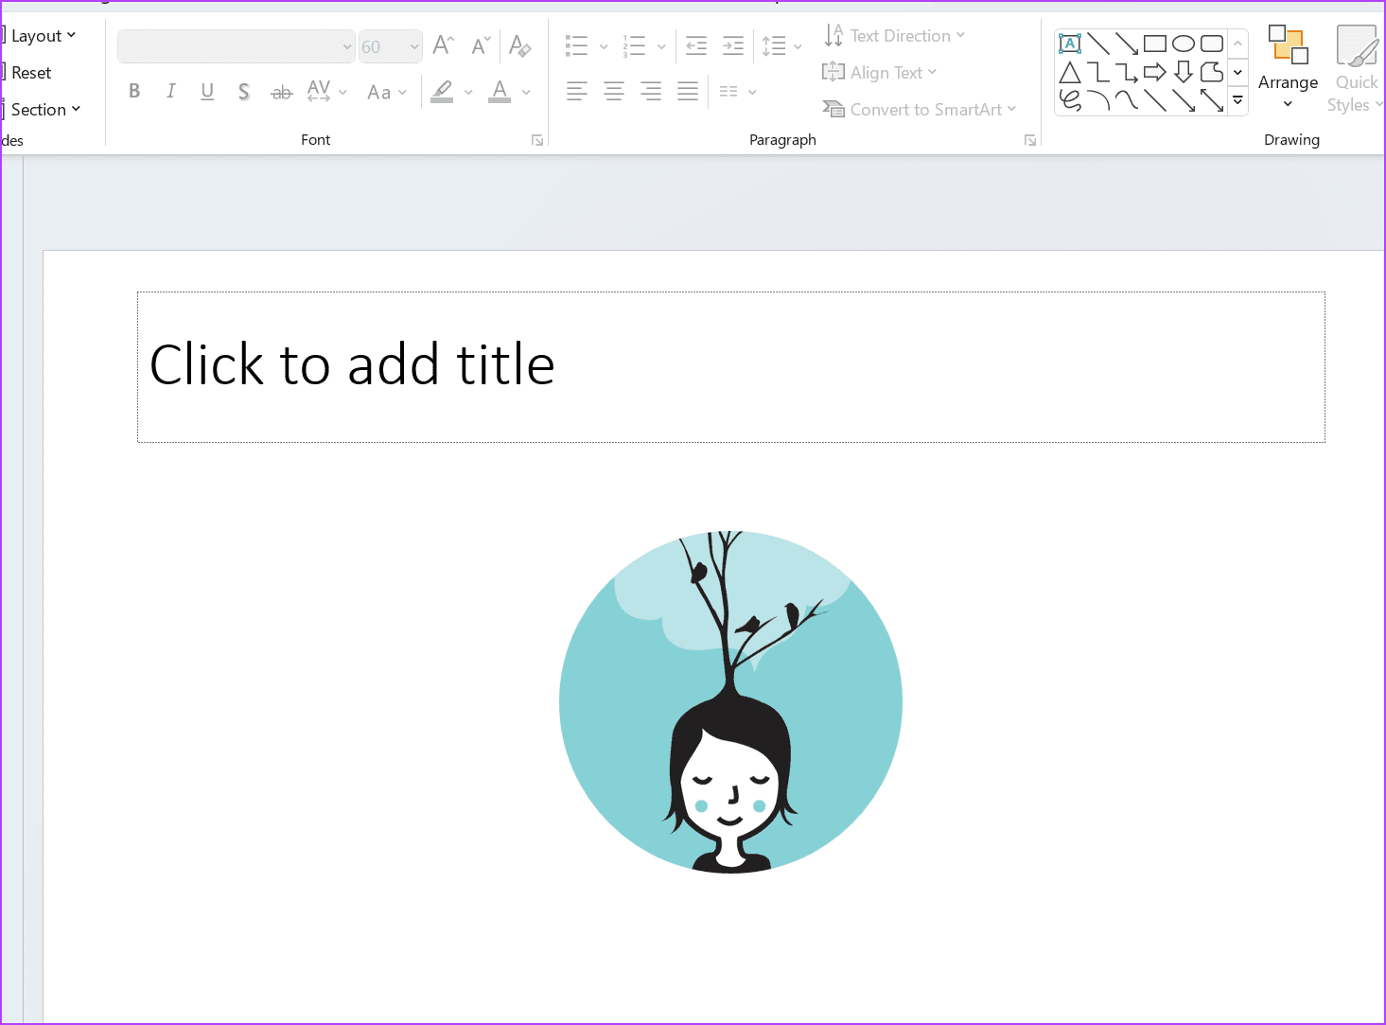Image resolution: width=1386 pixels, height=1025 pixels.
Task: Select the Oval shape in shapes gallery
Action: click(1183, 44)
